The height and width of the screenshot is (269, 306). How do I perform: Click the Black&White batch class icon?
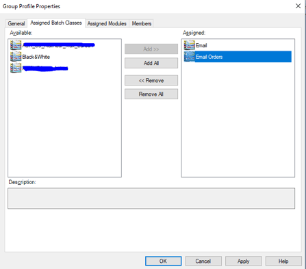[16, 57]
